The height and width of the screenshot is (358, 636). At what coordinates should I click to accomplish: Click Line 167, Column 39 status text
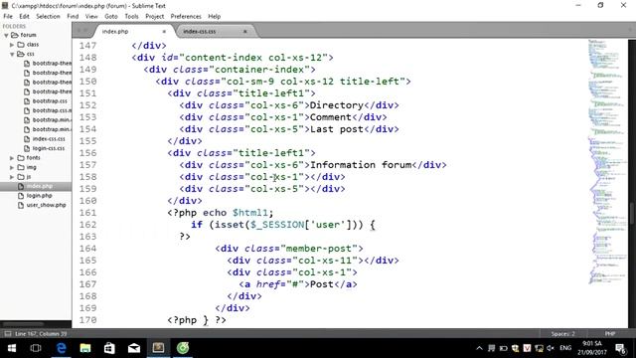coord(41,334)
